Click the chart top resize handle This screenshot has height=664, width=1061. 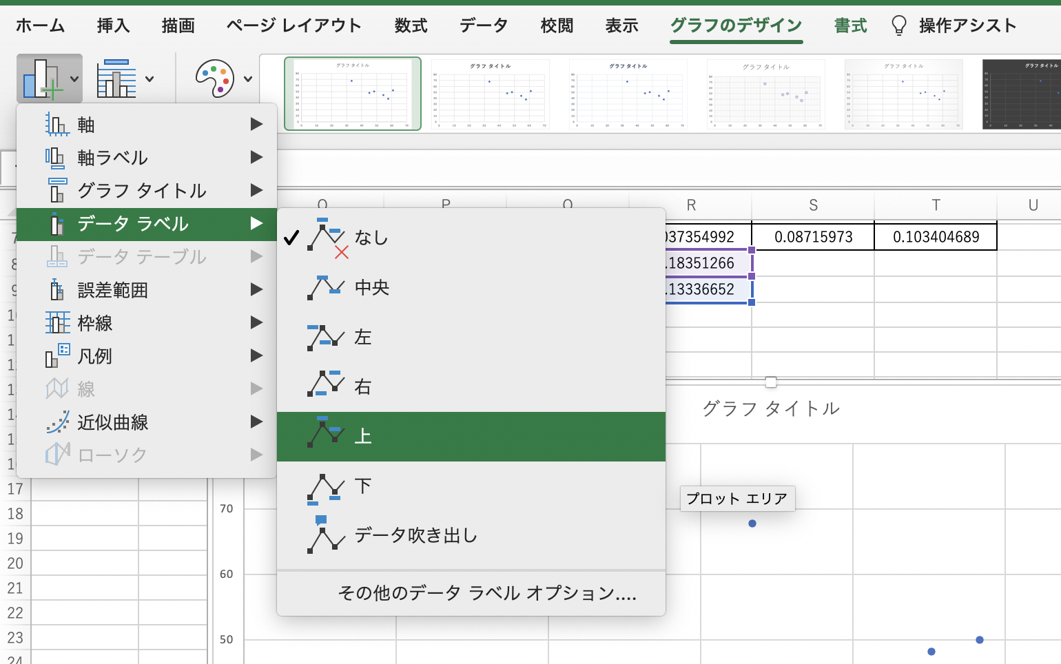pyautogui.click(x=771, y=382)
